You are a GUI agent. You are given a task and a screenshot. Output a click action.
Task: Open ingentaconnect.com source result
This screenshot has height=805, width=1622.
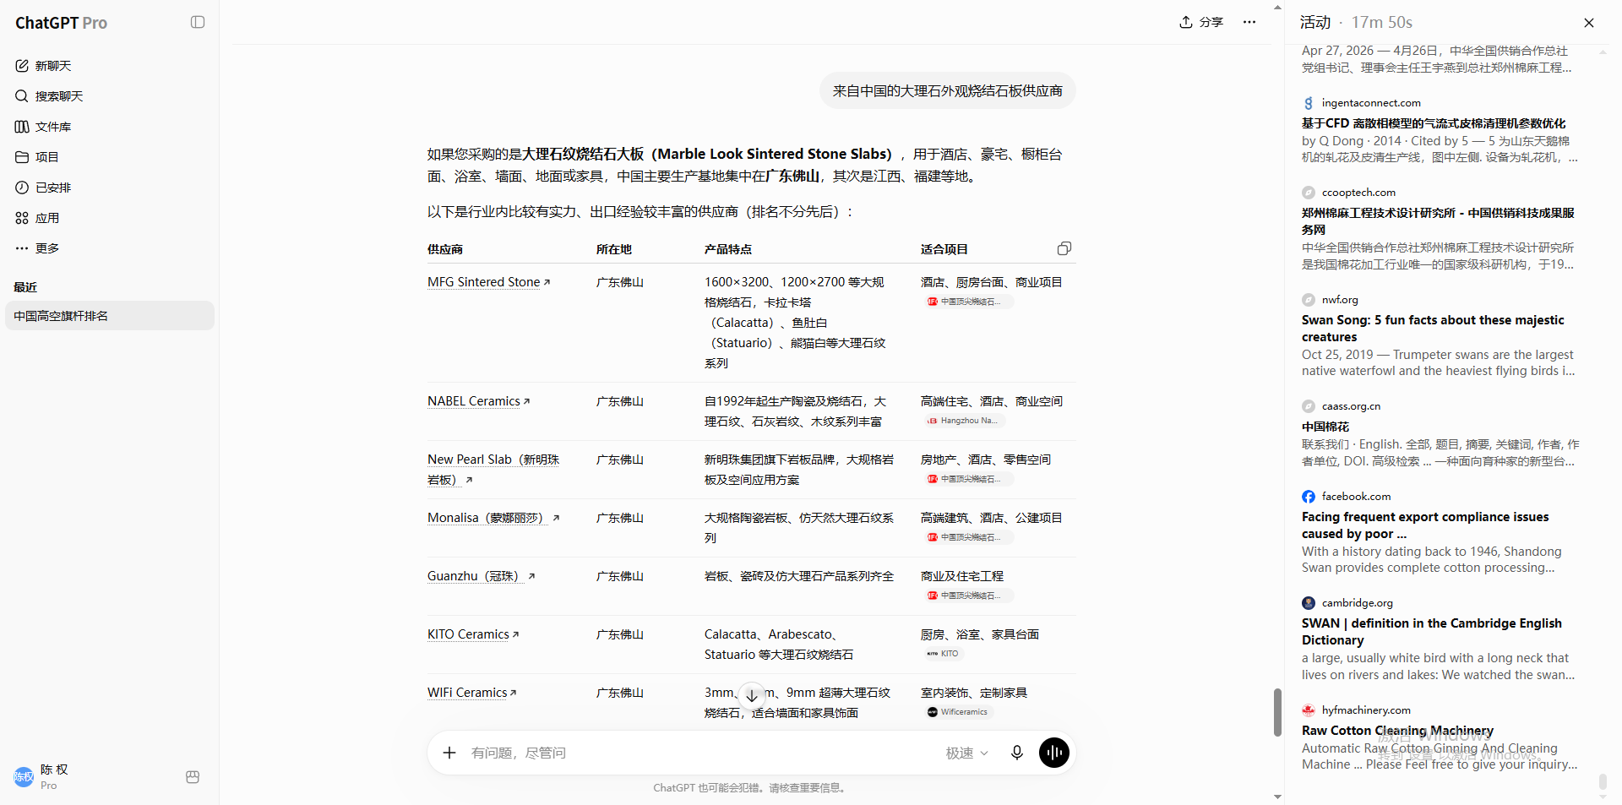click(x=1361, y=103)
